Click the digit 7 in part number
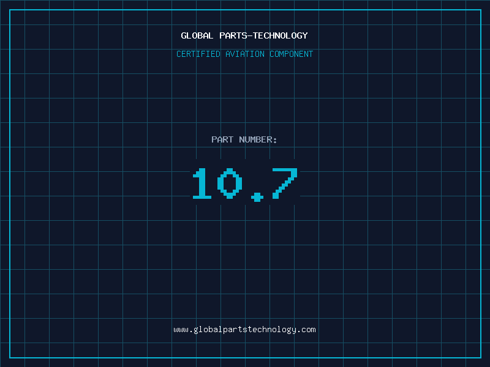The height and width of the screenshot is (367, 490). [285, 184]
